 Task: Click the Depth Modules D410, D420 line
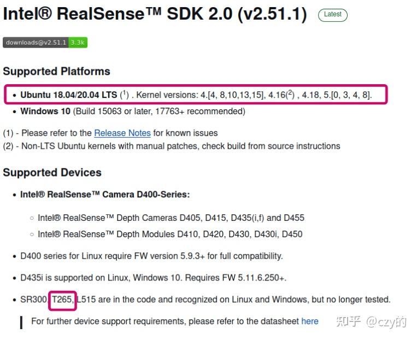tap(169, 234)
